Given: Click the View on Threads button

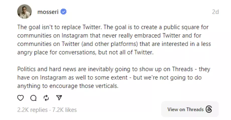Looking at the screenshot, I should tap(190, 109).
